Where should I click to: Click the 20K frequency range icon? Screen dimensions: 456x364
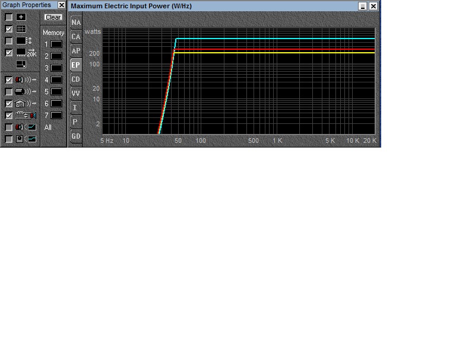coord(26,53)
